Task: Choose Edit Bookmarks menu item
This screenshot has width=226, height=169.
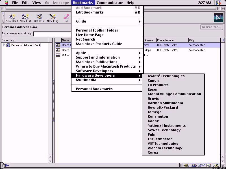Action: (90, 12)
